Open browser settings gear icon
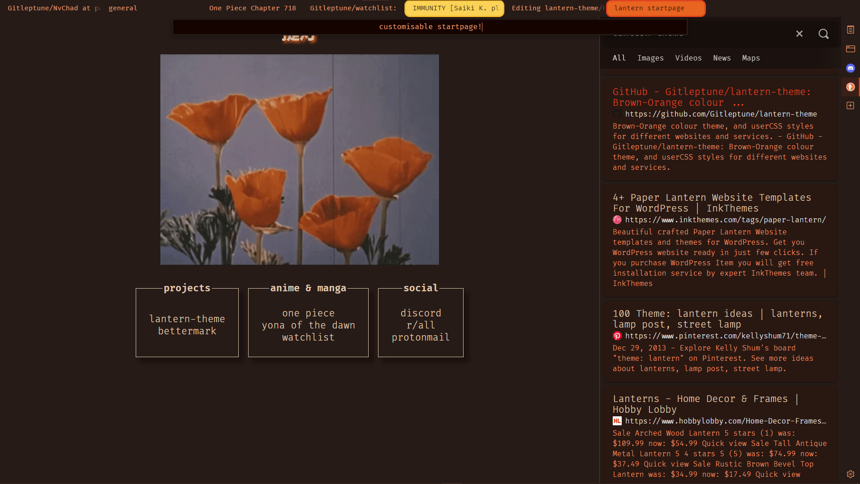860x484 pixels. pyautogui.click(x=850, y=474)
